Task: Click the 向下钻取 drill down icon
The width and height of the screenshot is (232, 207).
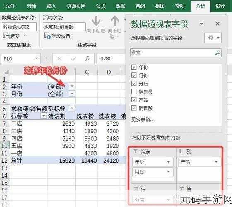Action: (96, 21)
